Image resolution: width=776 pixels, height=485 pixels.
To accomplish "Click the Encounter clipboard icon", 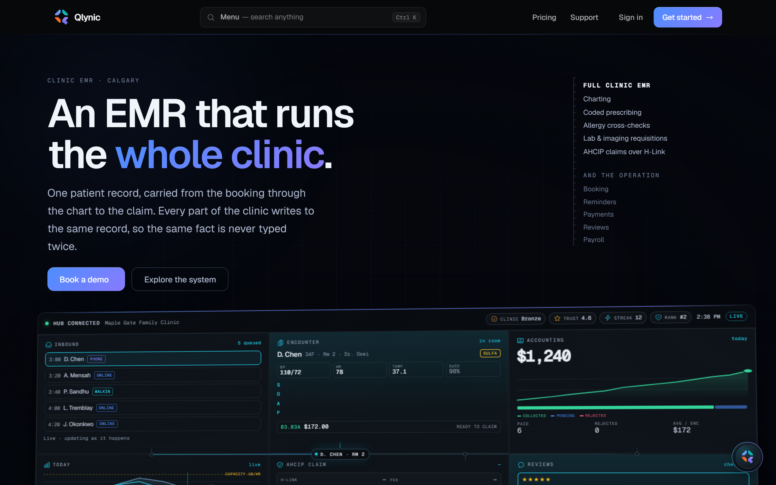I will point(280,343).
